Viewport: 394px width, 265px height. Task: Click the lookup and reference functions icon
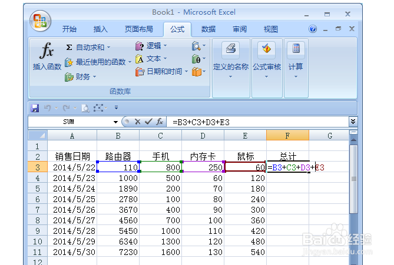tap(196, 46)
